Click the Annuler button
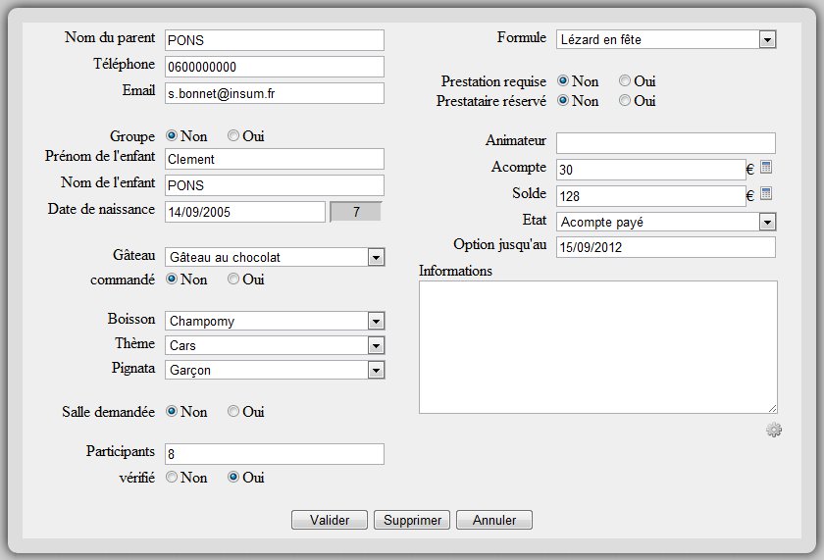This screenshot has height=560, width=824. point(494,520)
